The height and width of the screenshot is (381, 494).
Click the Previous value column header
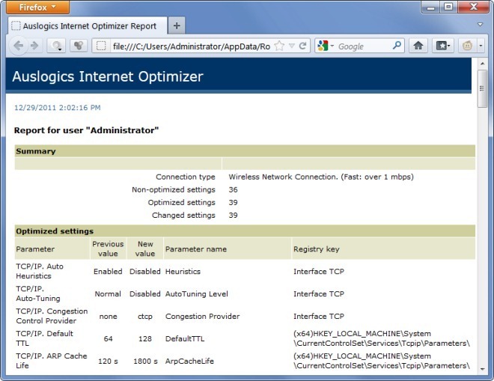[108, 249]
